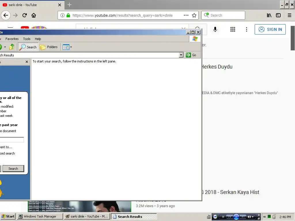Click the Firefox forward arrow
The width and height of the screenshot is (295, 221).
click(15, 15)
